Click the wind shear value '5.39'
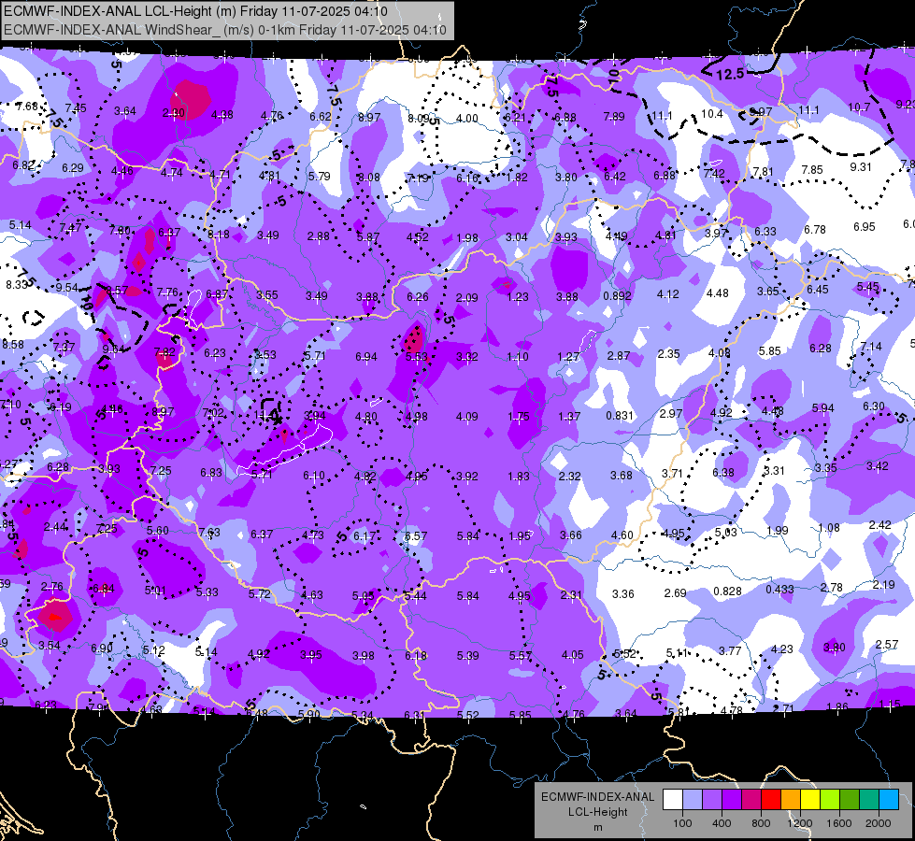The width and height of the screenshot is (915, 841). (x=468, y=656)
